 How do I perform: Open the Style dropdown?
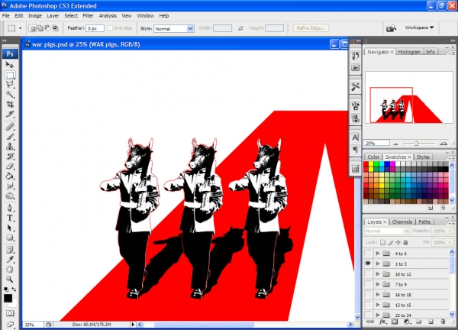(174, 28)
